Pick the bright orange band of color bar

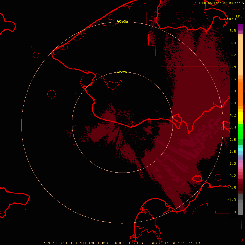240,94
